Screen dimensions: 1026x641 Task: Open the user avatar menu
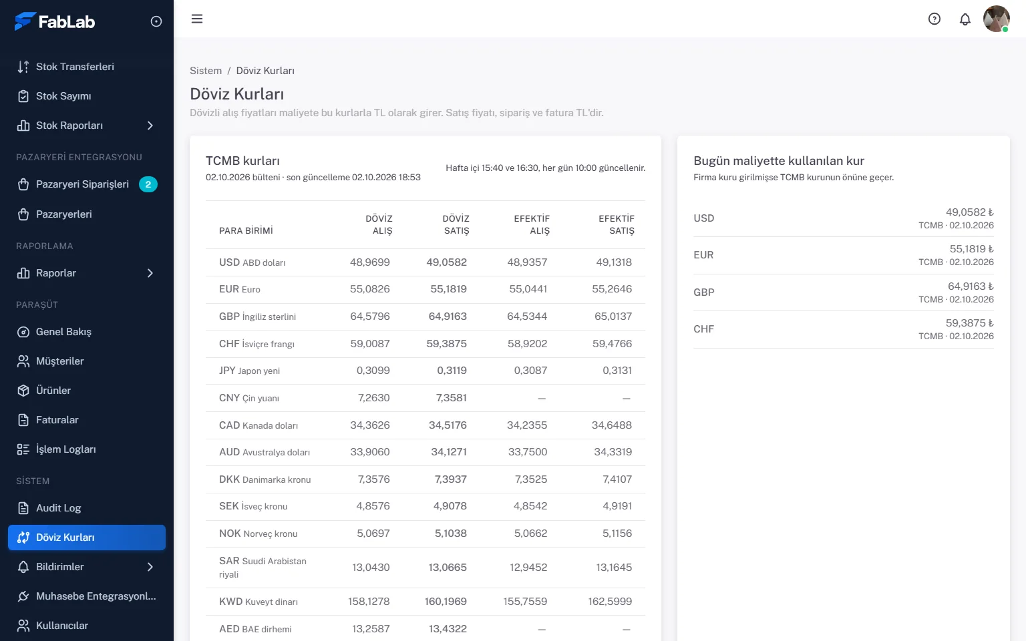(997, 19)
